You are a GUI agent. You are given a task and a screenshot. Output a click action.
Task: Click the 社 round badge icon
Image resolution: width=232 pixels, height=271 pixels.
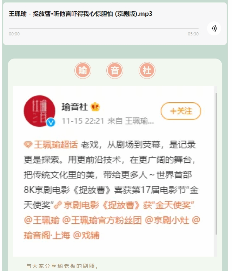coord(147,70)
